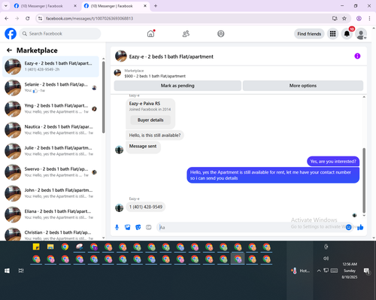The image size is (376, 300).
Task: Switch to the first Messenger browser tab
Action: [x=45, y=6]
